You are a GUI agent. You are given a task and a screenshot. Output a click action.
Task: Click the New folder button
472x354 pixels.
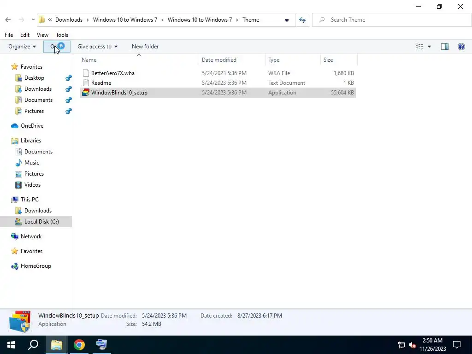[x=145, y=47]
